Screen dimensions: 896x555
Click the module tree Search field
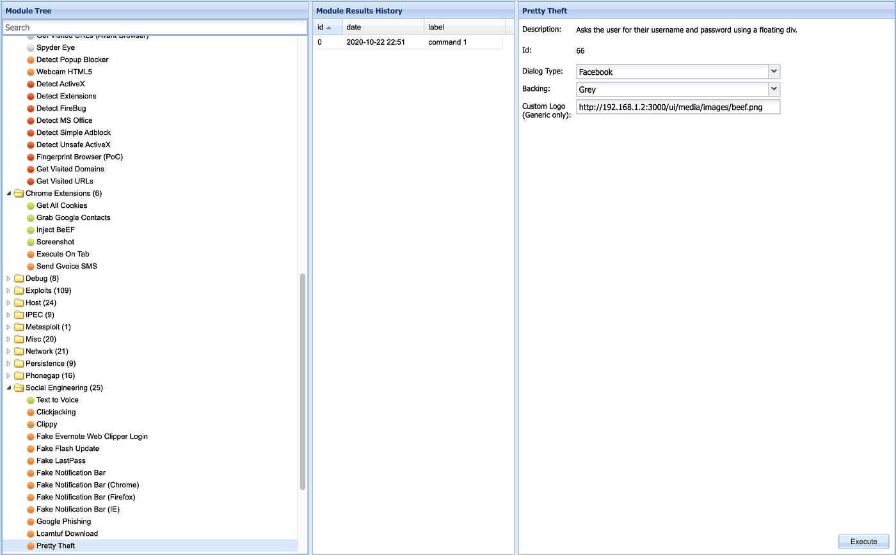[x=155, y=27]
